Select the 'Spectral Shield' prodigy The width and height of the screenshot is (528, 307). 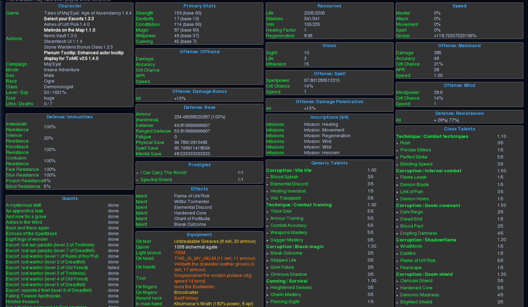(156, 180)
